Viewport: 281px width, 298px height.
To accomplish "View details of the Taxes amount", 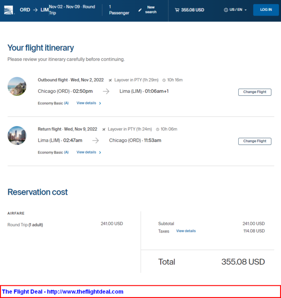I will tap(186, 231).
